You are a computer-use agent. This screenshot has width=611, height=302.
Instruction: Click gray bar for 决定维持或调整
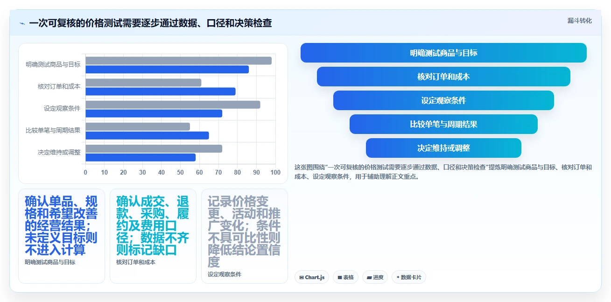click(154, 148)
